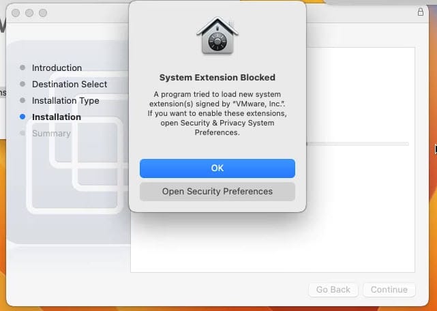Click the Security & Privacy house icon
437x311 pixels.
point(217,35)
